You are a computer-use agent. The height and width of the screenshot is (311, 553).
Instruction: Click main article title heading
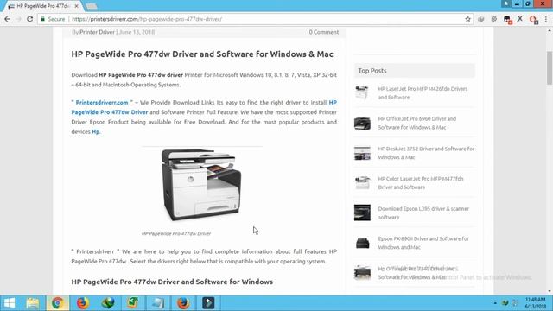pyautogui.click(x=202, y=54)
